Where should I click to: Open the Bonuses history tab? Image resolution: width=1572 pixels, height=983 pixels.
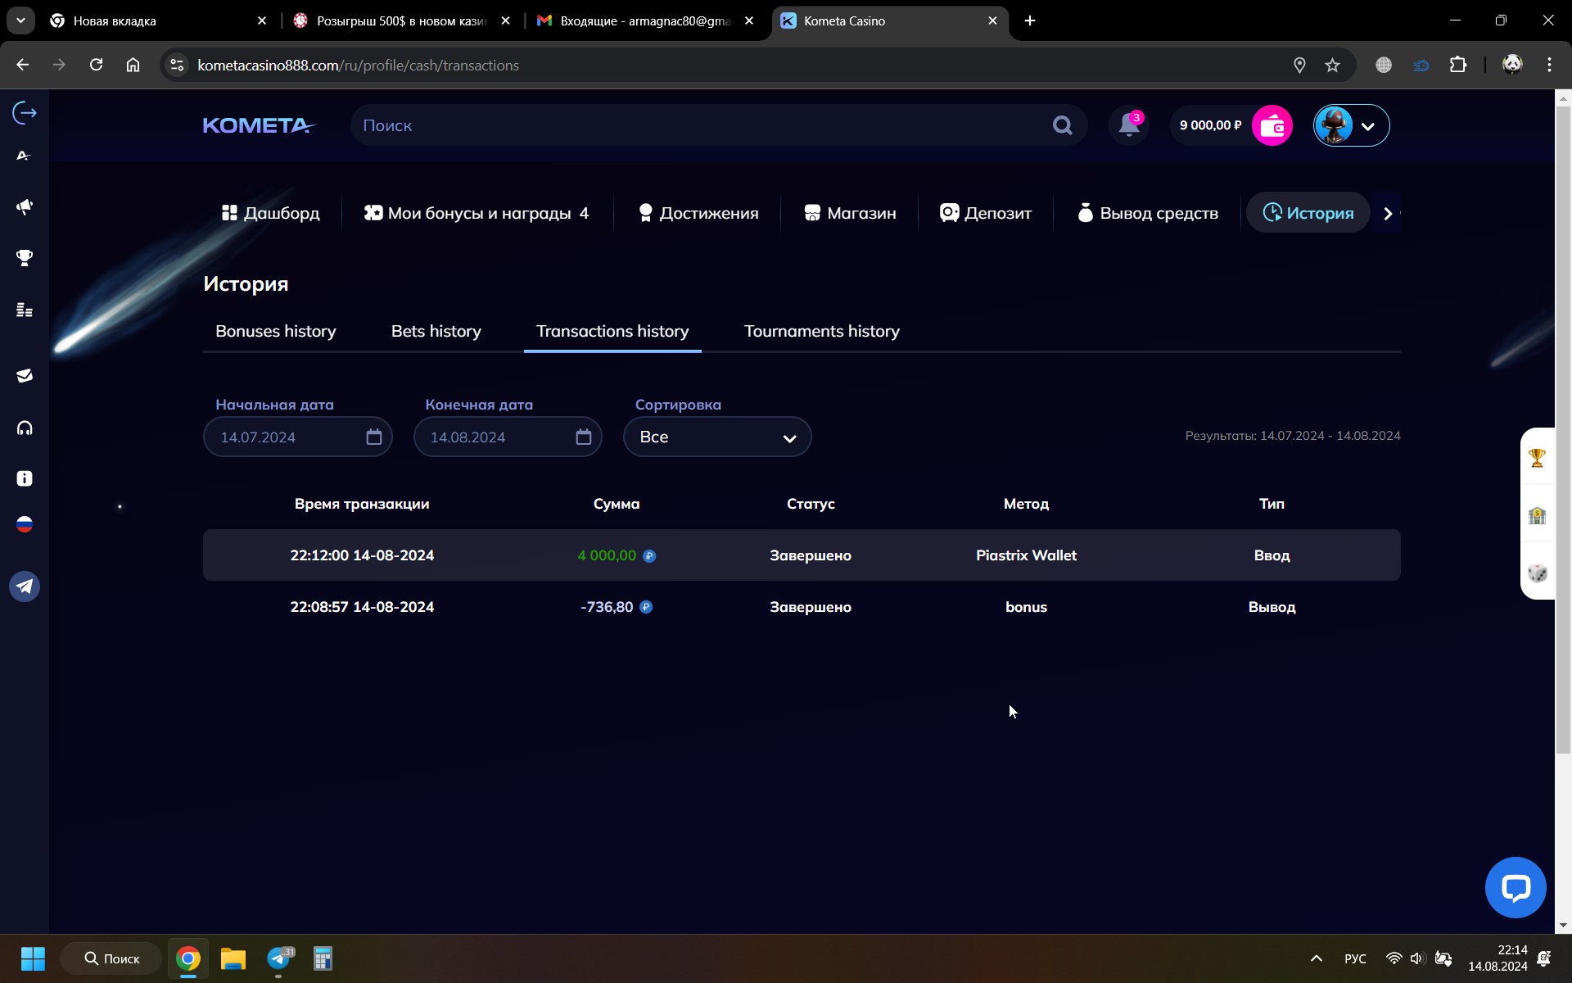275,331
